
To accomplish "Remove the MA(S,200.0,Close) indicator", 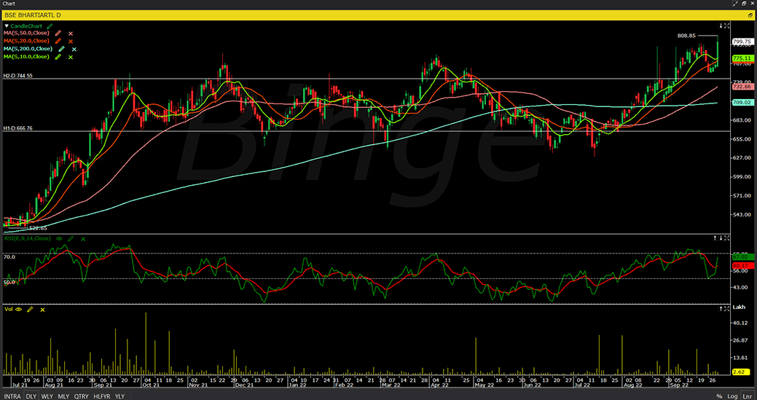I will point(74,50).
